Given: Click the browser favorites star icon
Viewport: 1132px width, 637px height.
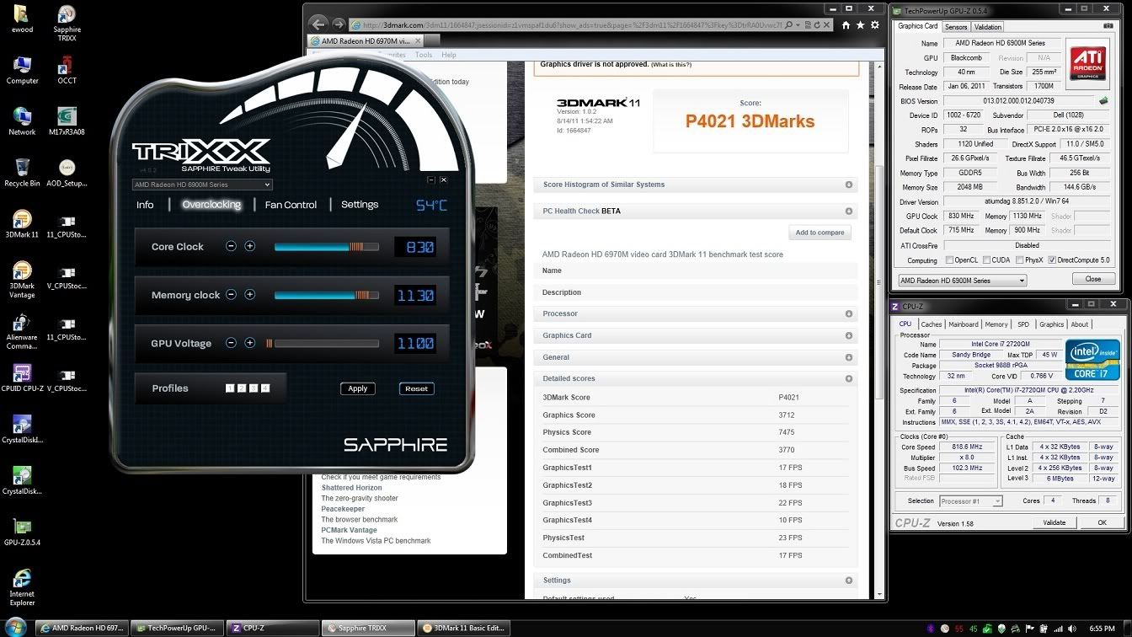Looking at the screenshot, I should click(862, 25).
